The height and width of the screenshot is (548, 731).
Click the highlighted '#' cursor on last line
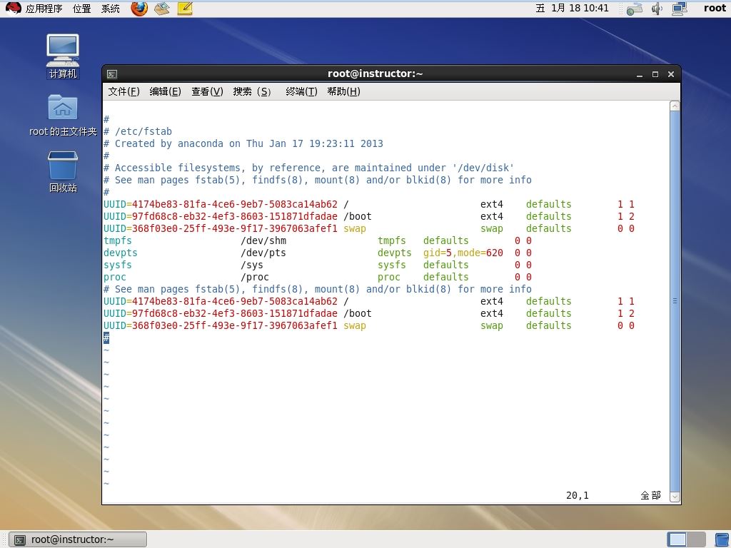pos(106,338)
